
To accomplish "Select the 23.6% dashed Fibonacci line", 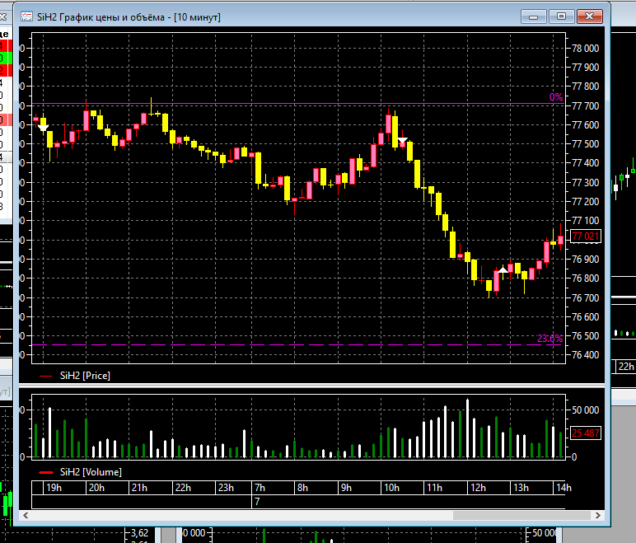I will pyautogui.click(x=298, y=345).
